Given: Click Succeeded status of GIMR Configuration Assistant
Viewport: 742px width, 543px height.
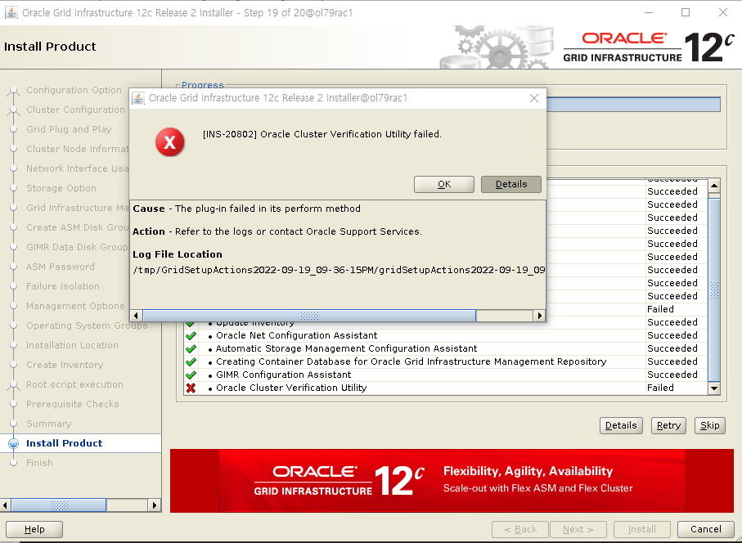Looking at the screenshot, I should (x=672, y=375).
